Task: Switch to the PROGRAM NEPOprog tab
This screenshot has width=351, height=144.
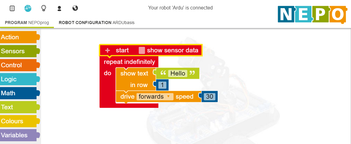Action: [27, 23]
